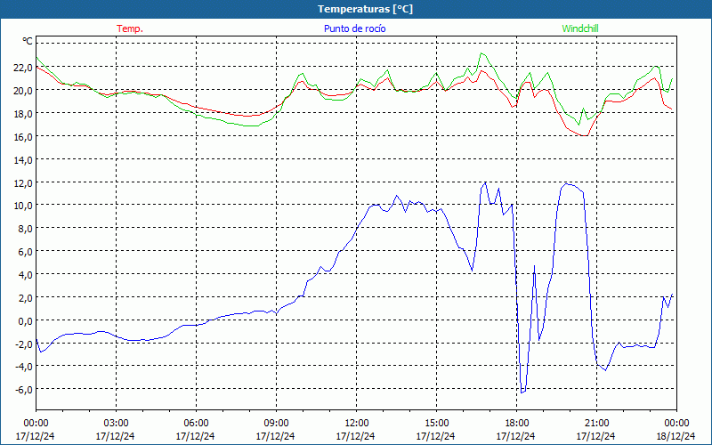Click the "21:00" x-axis time label

coord(596,424)
